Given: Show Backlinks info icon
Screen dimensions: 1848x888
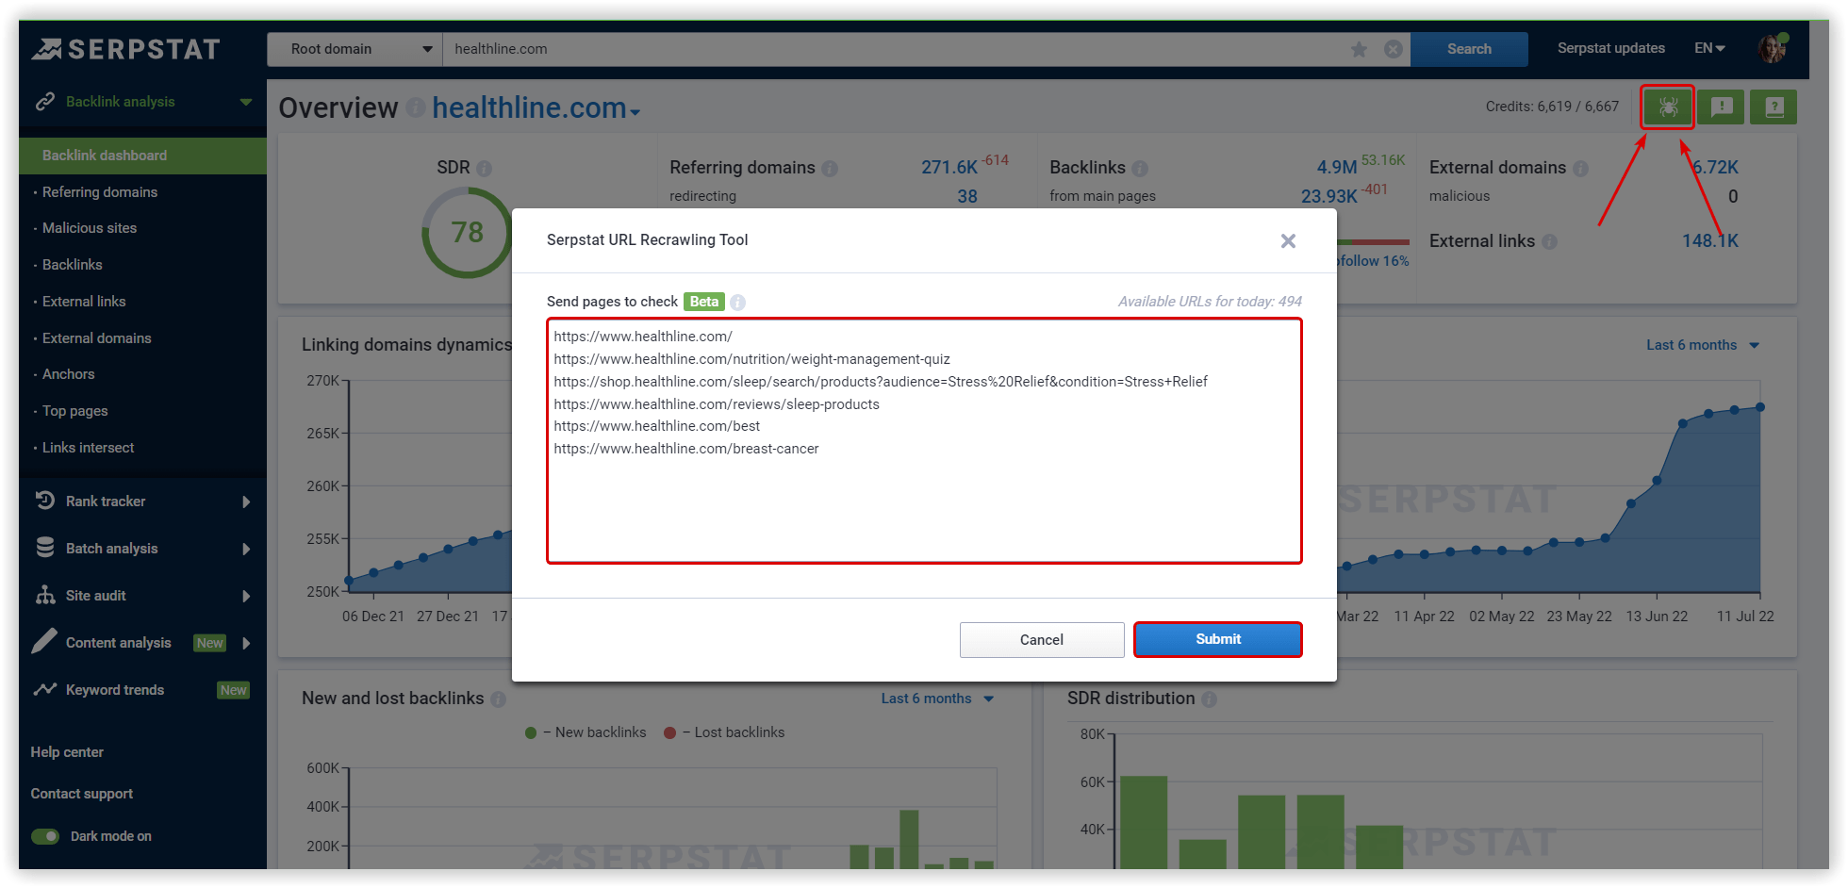Looking at the screenshot, I should (x=1140, y=168).
